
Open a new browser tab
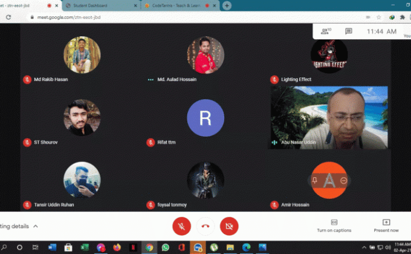coord(227,5)
